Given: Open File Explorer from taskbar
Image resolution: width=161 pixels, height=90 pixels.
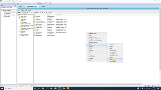Looking at the screenshot, I should [43, 88].
